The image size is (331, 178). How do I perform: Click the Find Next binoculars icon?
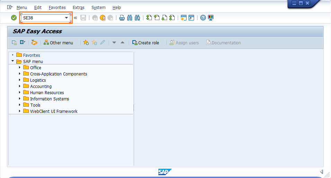[137, 18]
